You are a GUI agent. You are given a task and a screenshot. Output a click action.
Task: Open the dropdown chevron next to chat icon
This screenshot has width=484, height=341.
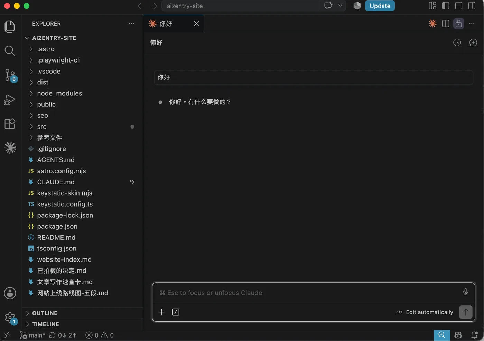coord(340,6)
